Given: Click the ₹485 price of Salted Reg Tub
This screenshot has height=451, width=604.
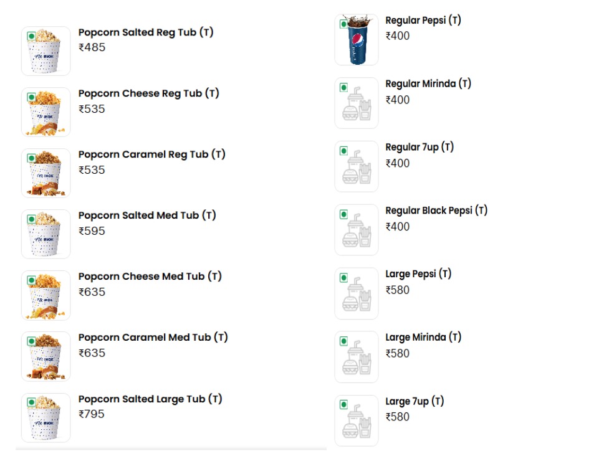Looking at the screenshot, I should tap(92, 47).
